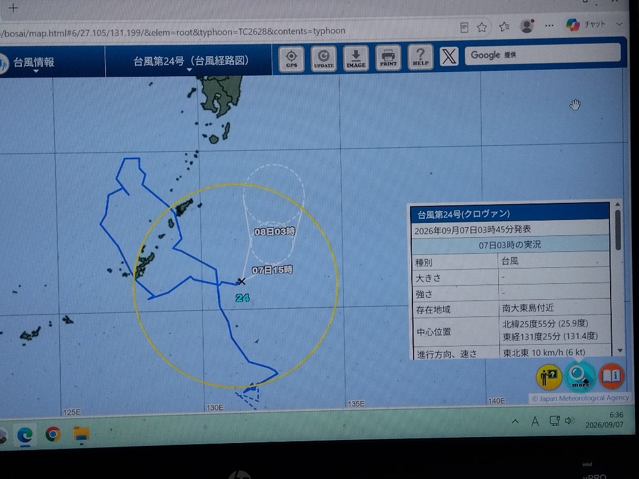Click the GPS location button
The width and height of the screenshot is (639, 479).
point(291,59)
